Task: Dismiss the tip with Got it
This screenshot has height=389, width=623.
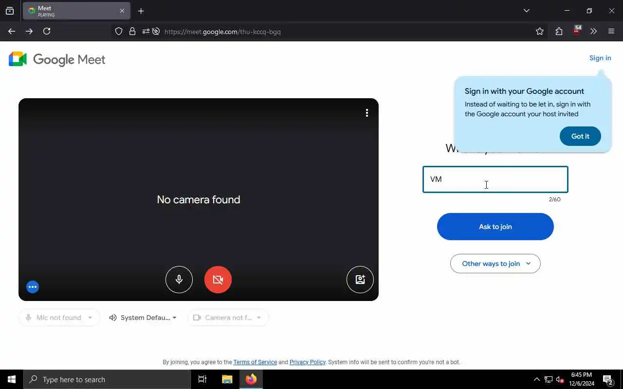Action: (x=580, y=136)
